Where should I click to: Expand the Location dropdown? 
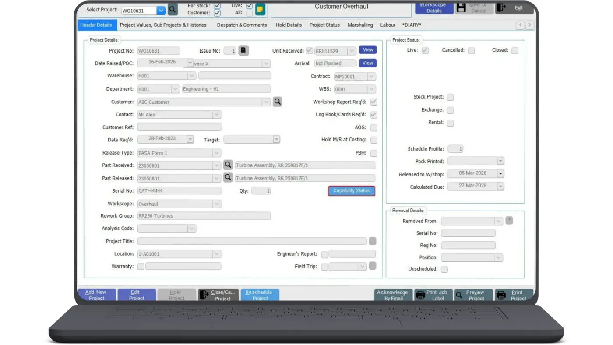[x=216, y=254]
